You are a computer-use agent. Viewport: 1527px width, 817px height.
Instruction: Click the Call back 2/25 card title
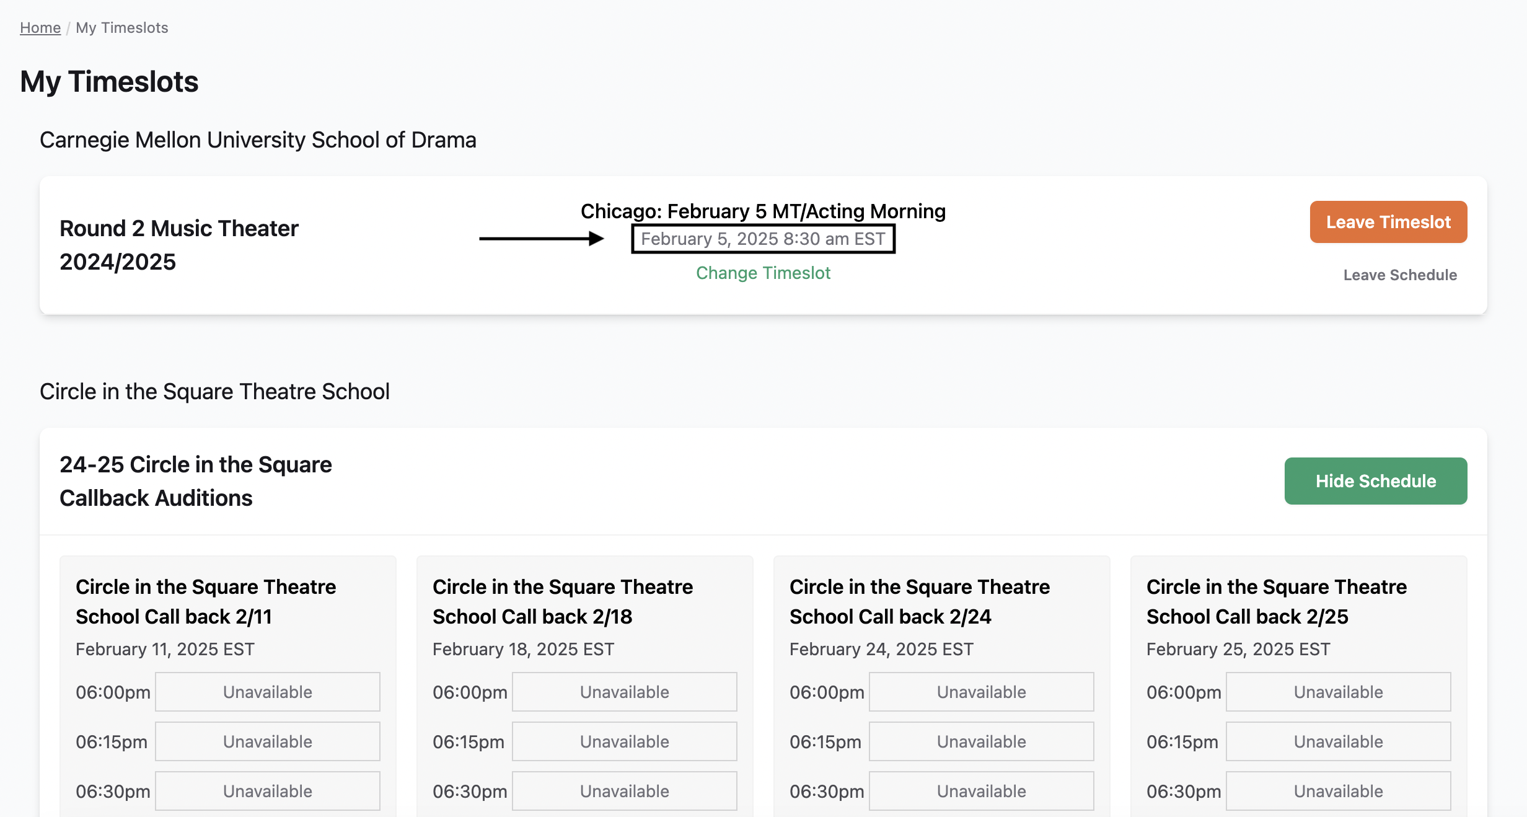point(1277,601)
